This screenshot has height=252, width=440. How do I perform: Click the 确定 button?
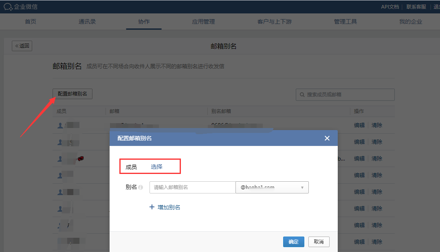click(293, 242)
